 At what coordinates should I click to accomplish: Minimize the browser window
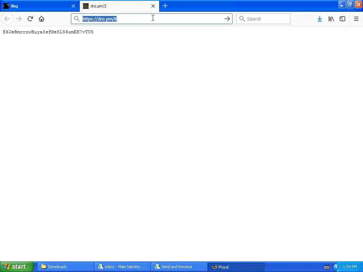[342, 4]
